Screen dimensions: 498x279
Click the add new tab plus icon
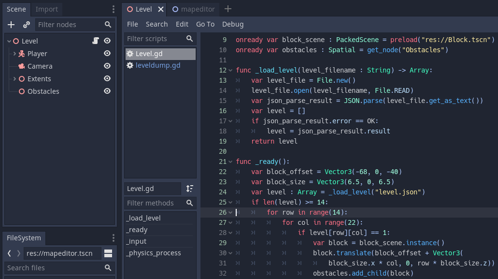228,9
